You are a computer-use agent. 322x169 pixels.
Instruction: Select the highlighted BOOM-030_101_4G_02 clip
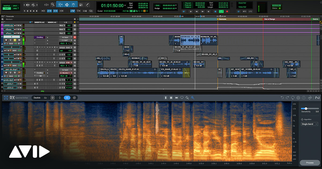pos(190,40)
